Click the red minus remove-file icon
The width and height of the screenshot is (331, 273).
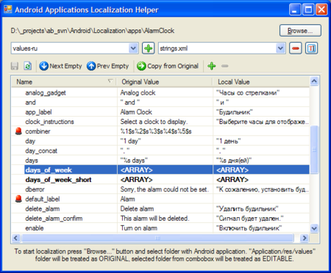pyautogui.click(x=296, y=48)
